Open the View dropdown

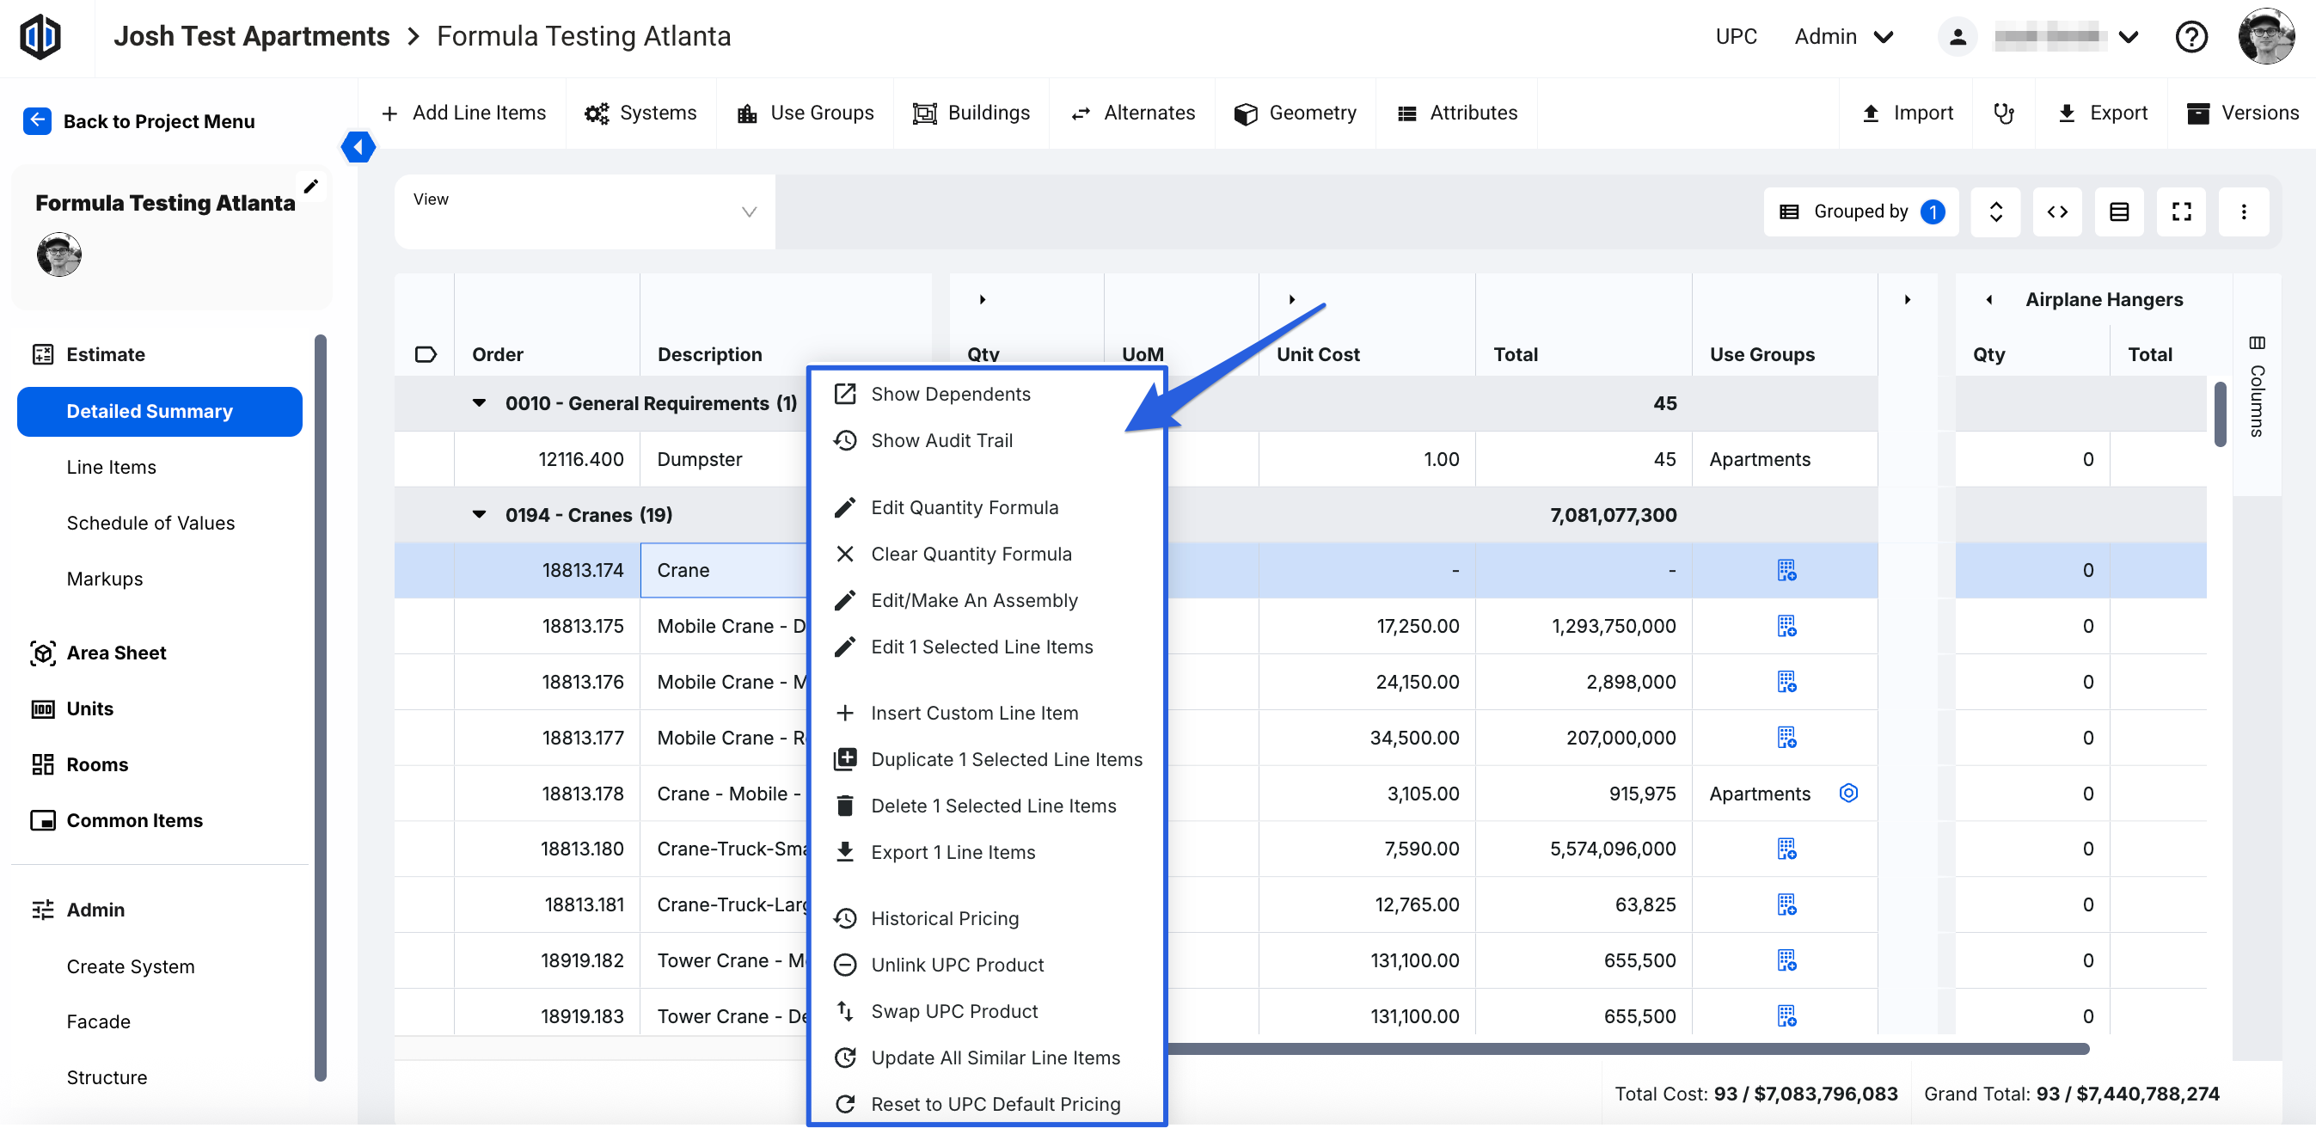[585, 212]
